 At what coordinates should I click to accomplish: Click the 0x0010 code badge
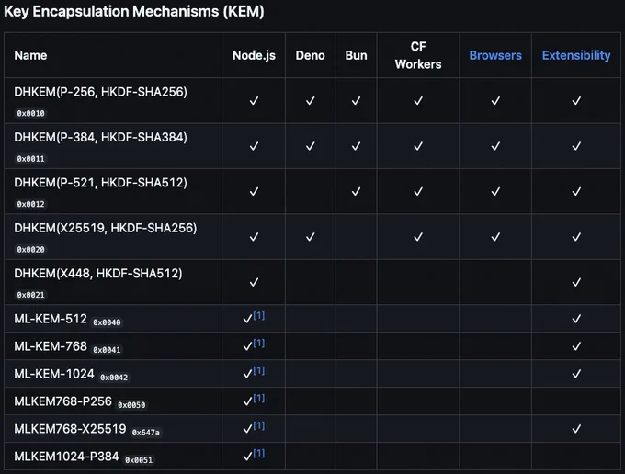point(30,114)
